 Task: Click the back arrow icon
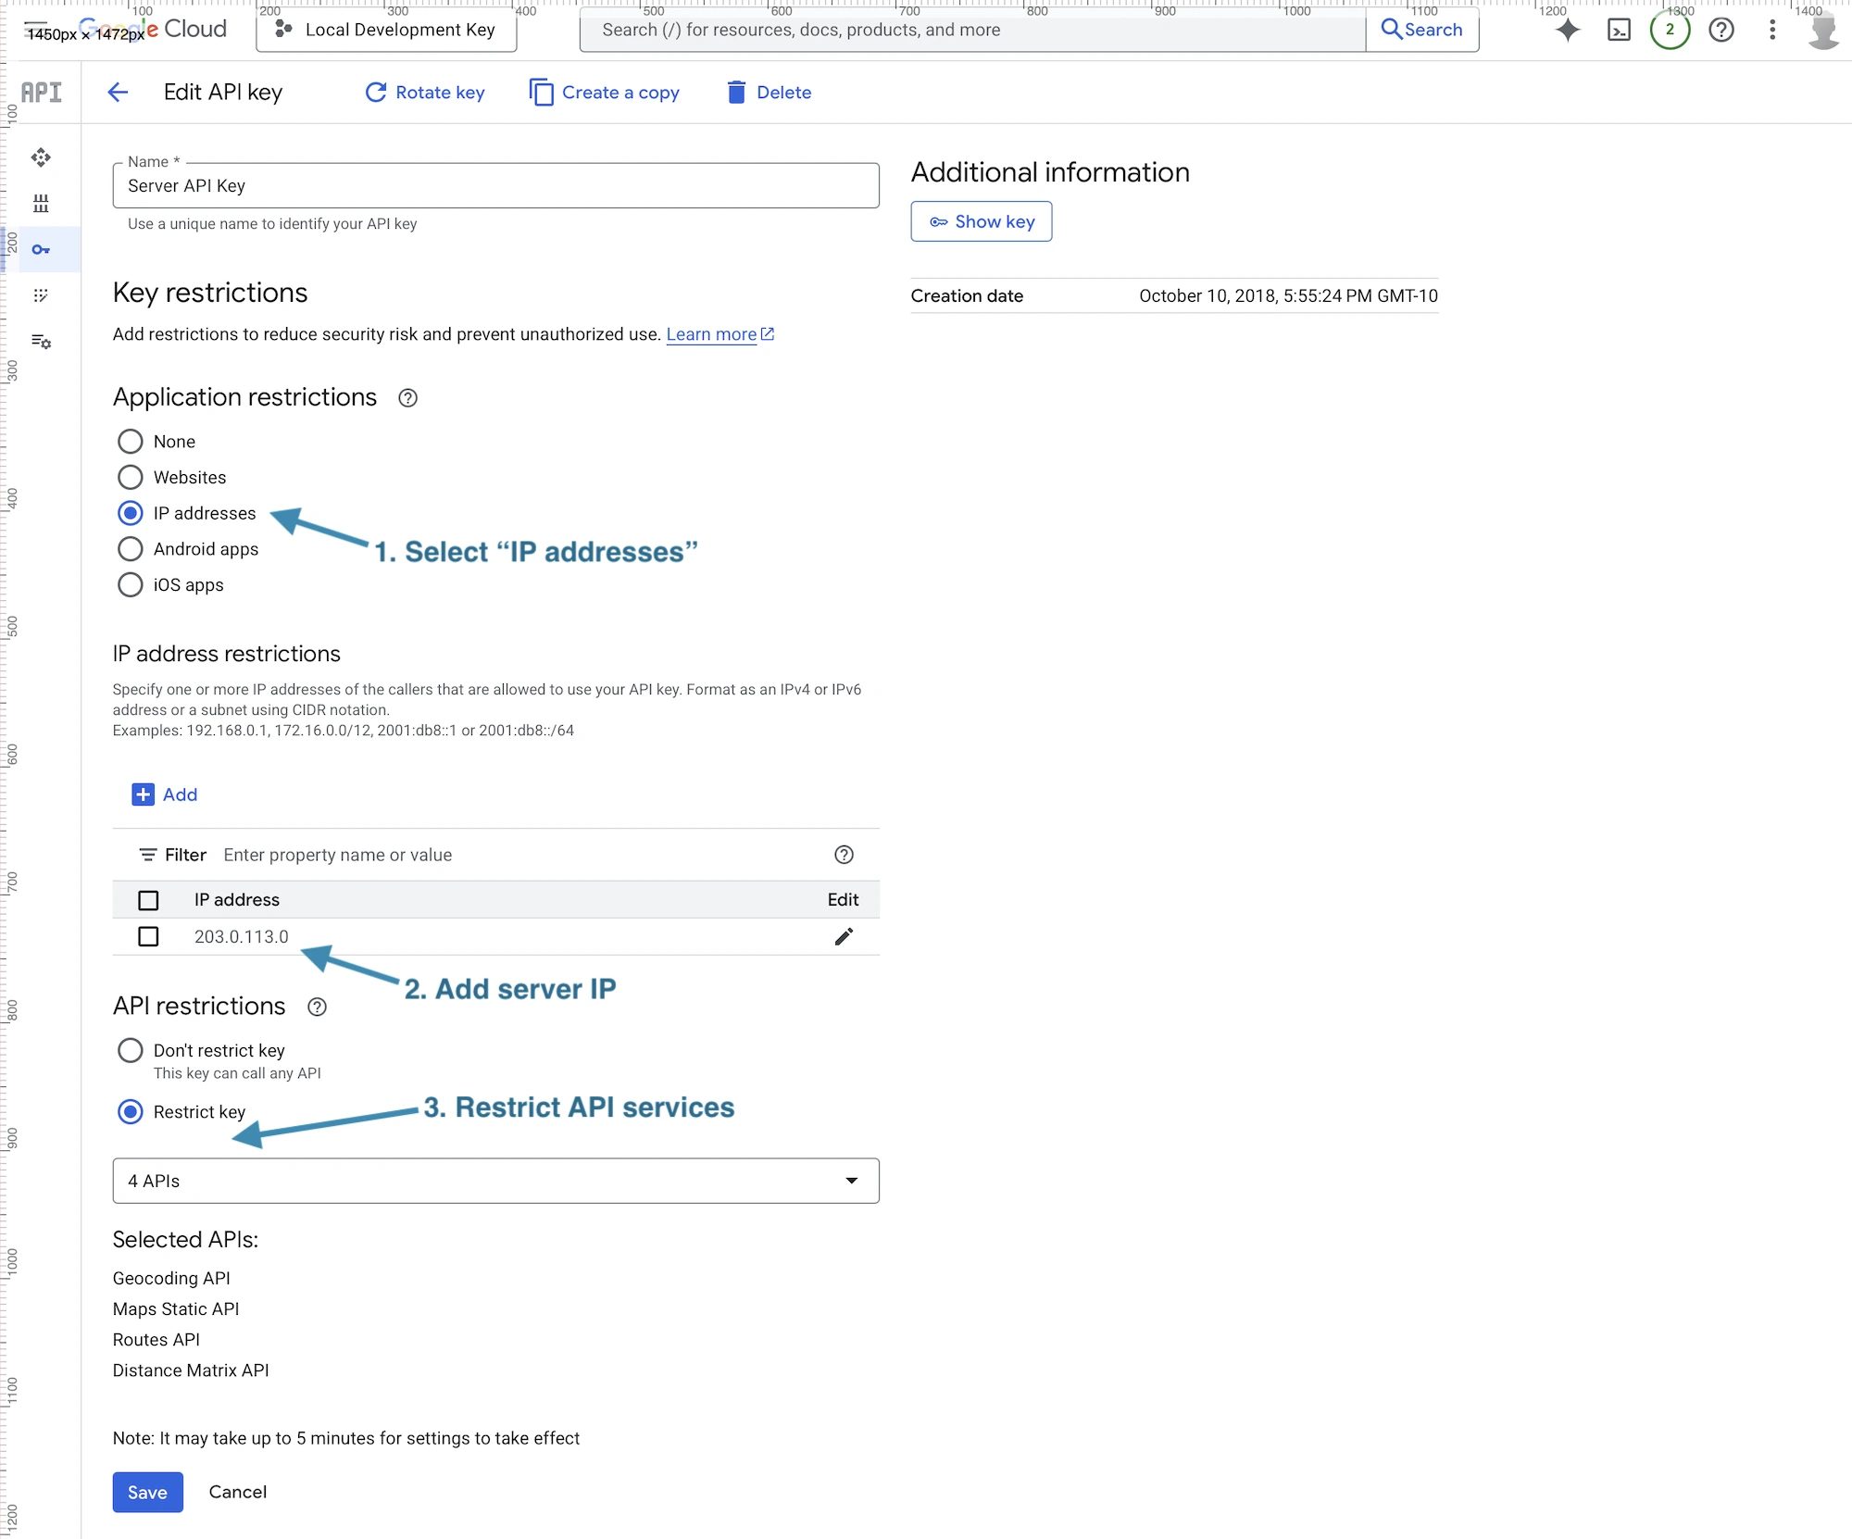(x=118, y=92)
